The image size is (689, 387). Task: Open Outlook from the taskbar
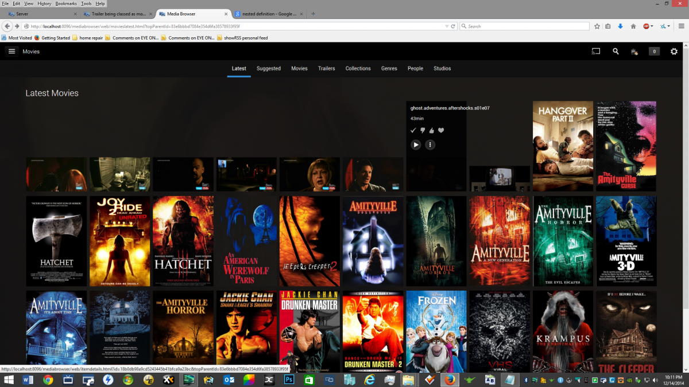229,380
